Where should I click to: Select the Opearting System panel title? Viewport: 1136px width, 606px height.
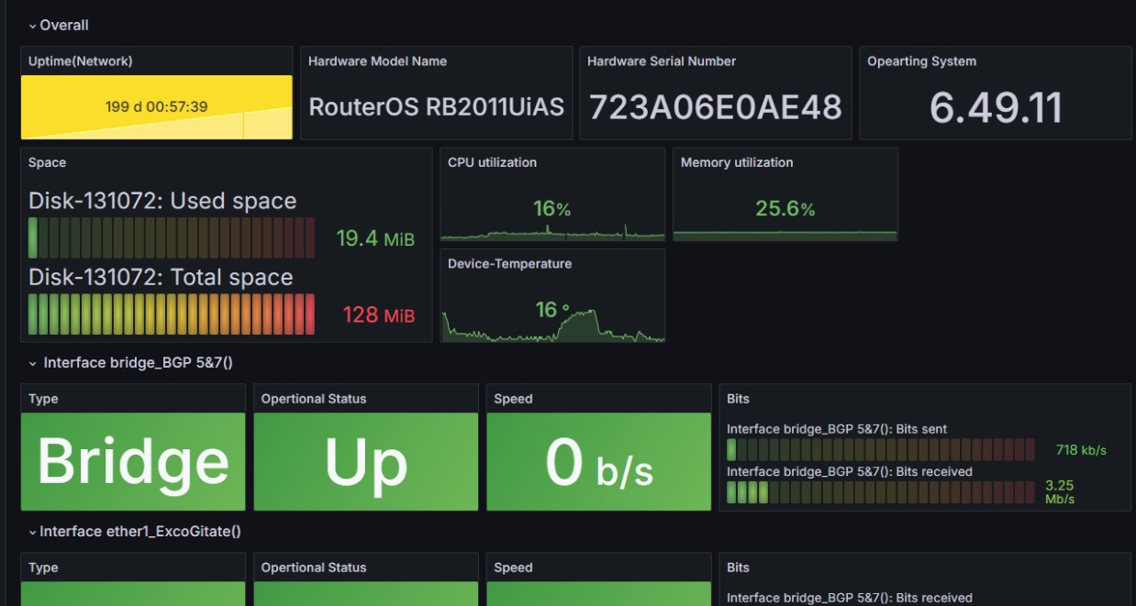[921, 61]
